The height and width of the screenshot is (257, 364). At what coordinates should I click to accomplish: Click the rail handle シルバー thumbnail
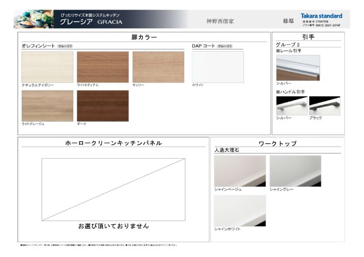click(x=298, y=68)
